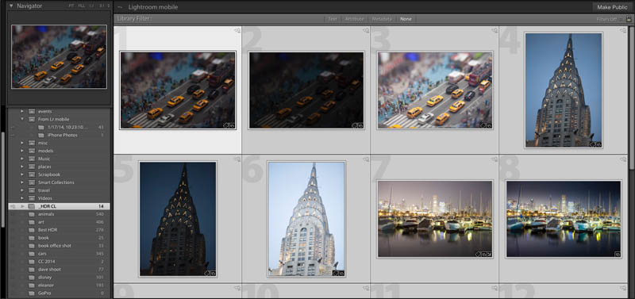This screenshot has width=635, height=299.
Task: Collapse the Navigator panel triangle
Action: point(11,6)
